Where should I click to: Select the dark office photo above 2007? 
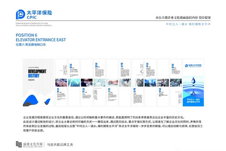tap(87, 83)
